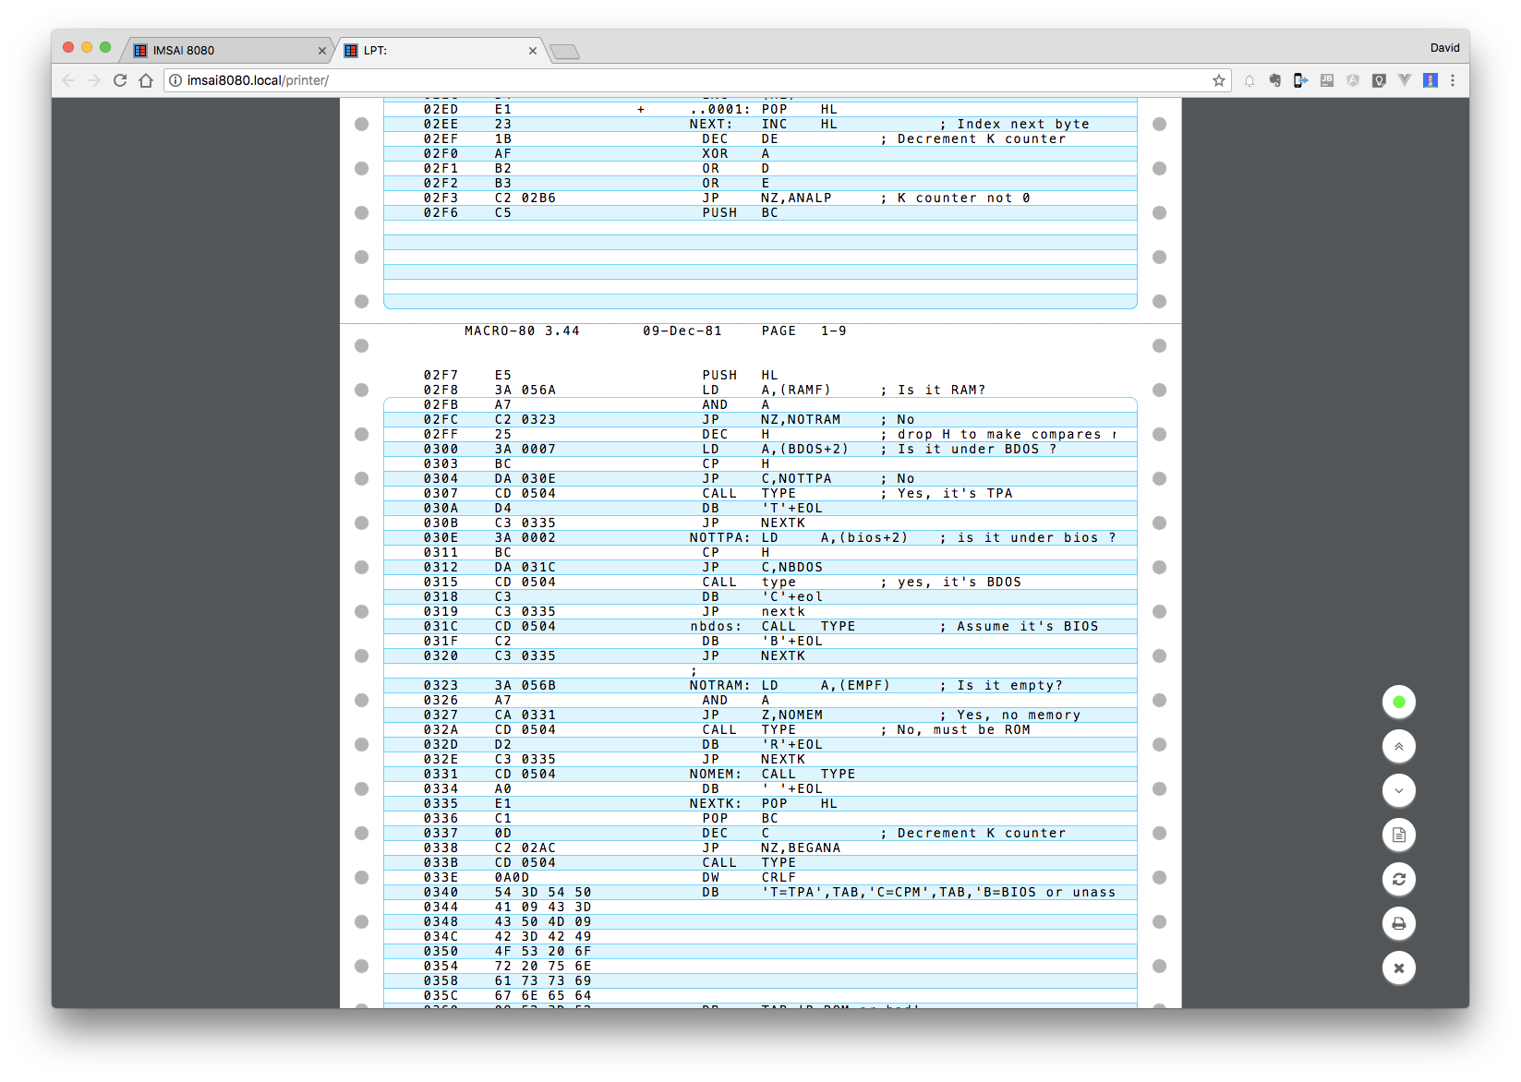Open the Chrome three-dot menu
Viewport: 1521px width, 1082px height.
tap(1453, 80)
